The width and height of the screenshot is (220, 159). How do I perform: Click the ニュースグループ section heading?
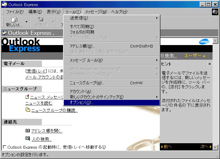click(20, 89)
